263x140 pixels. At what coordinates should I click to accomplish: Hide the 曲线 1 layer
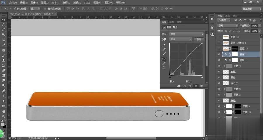[x=219, y=54]
